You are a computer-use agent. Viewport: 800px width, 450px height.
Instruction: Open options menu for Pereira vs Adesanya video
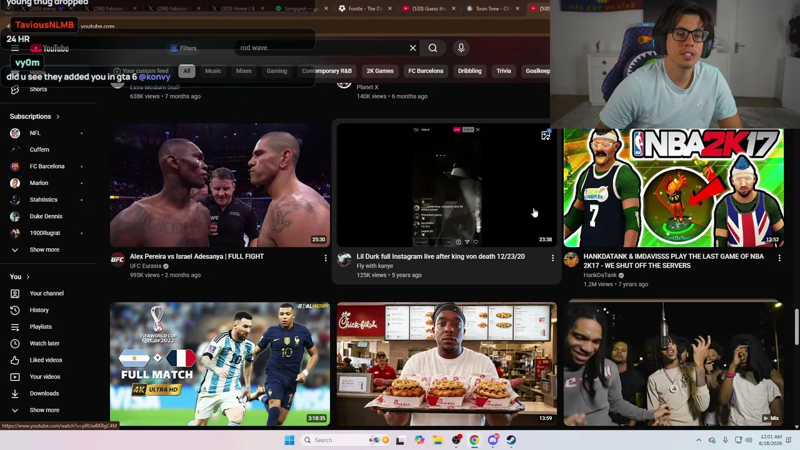click(326, 257)
